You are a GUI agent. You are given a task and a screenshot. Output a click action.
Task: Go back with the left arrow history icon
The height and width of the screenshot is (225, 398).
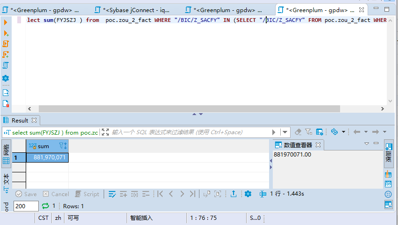(357, 132)
